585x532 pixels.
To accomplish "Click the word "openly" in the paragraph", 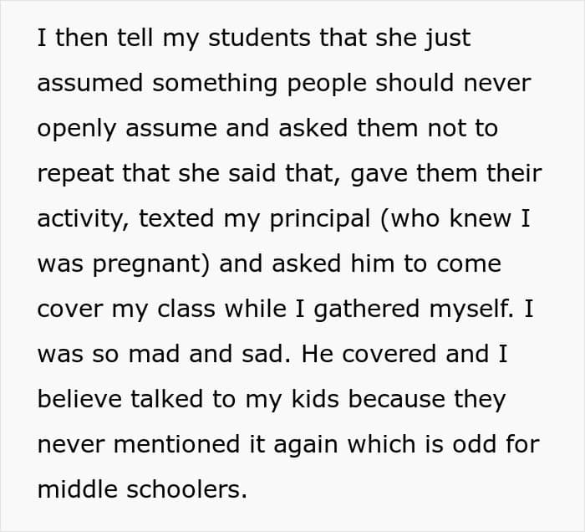I will [75, 130].
